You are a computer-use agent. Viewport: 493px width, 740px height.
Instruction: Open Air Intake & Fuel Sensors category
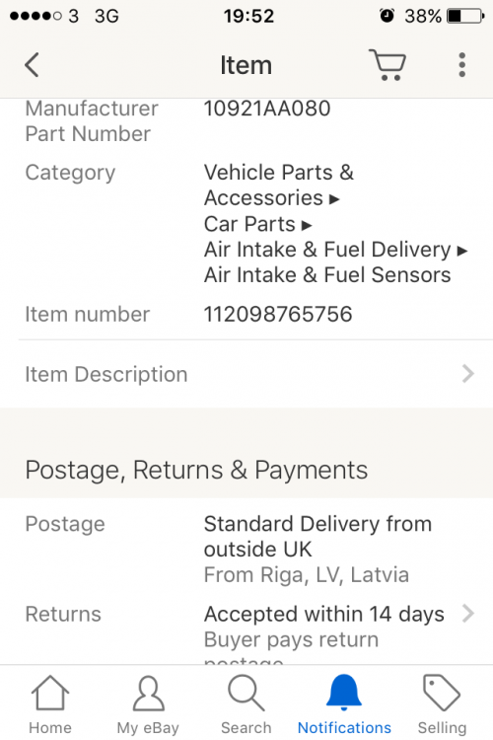pyautogui.click(x=327, y=275)
